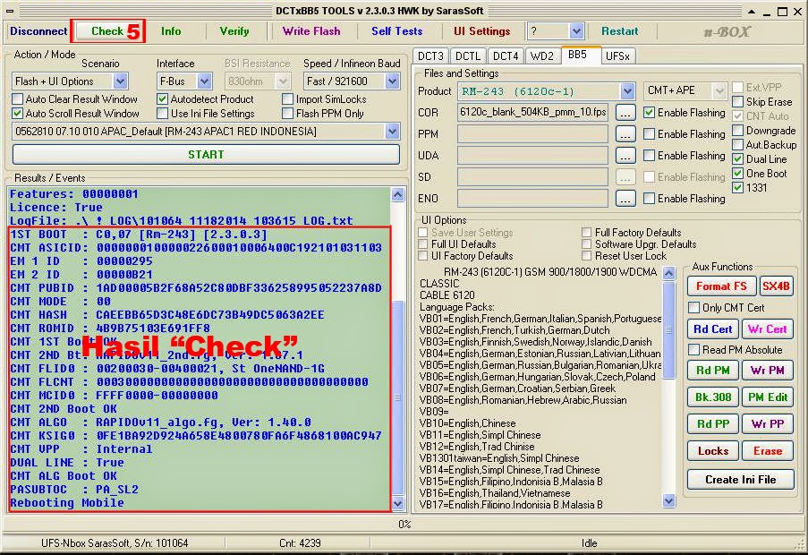This screenshot has height=555, width=808.
Task: Expand the product code list dropdown
Action: pyautogui.click(x=392, y=132)
